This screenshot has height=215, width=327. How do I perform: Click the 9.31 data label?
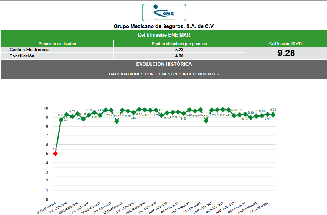pyautogui.click(x=66, y=120)
